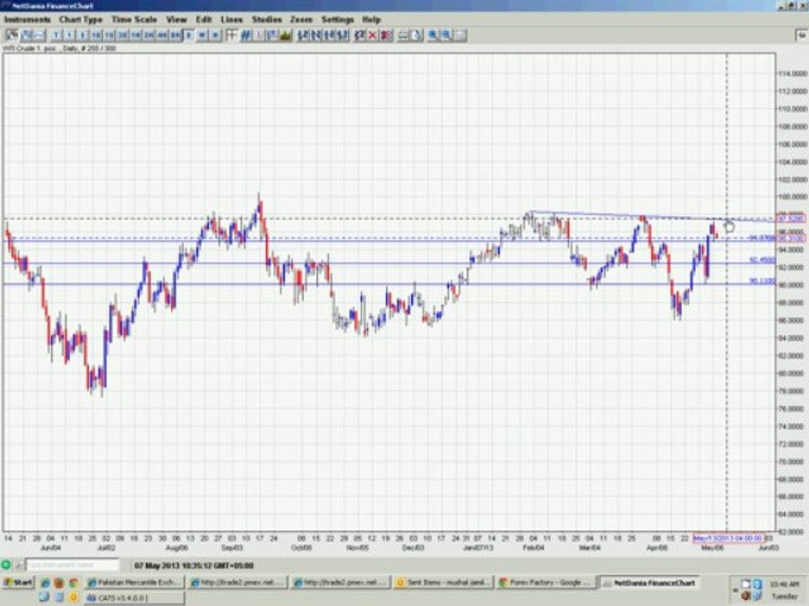Open the Edit menu
Screen dimensions: 809x606
pyautogui.click(x=204, y=19)
